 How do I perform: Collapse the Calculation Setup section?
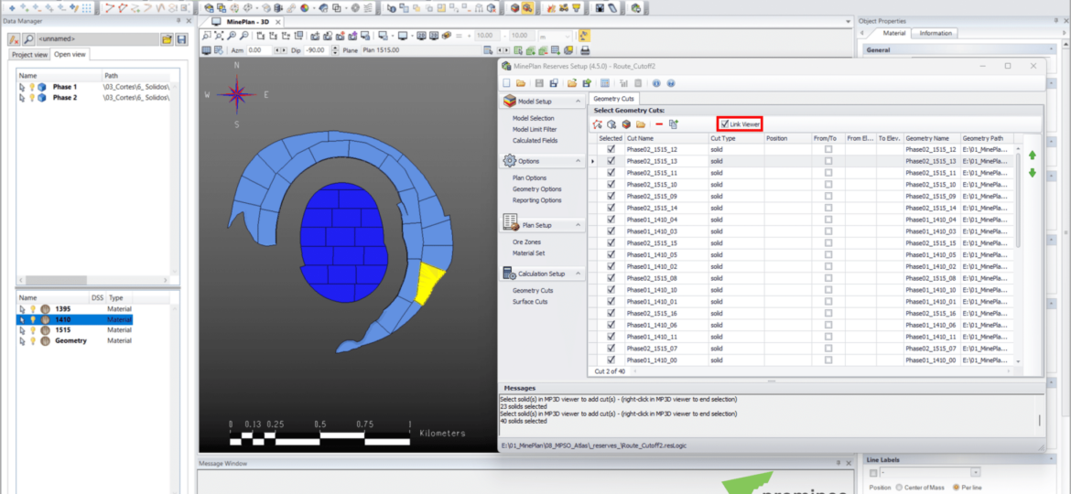coord(579,274)
